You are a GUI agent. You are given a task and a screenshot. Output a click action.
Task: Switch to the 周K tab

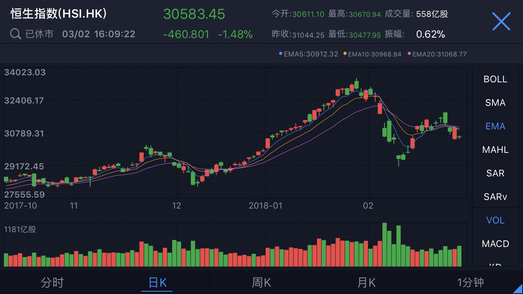pos(261,282)
